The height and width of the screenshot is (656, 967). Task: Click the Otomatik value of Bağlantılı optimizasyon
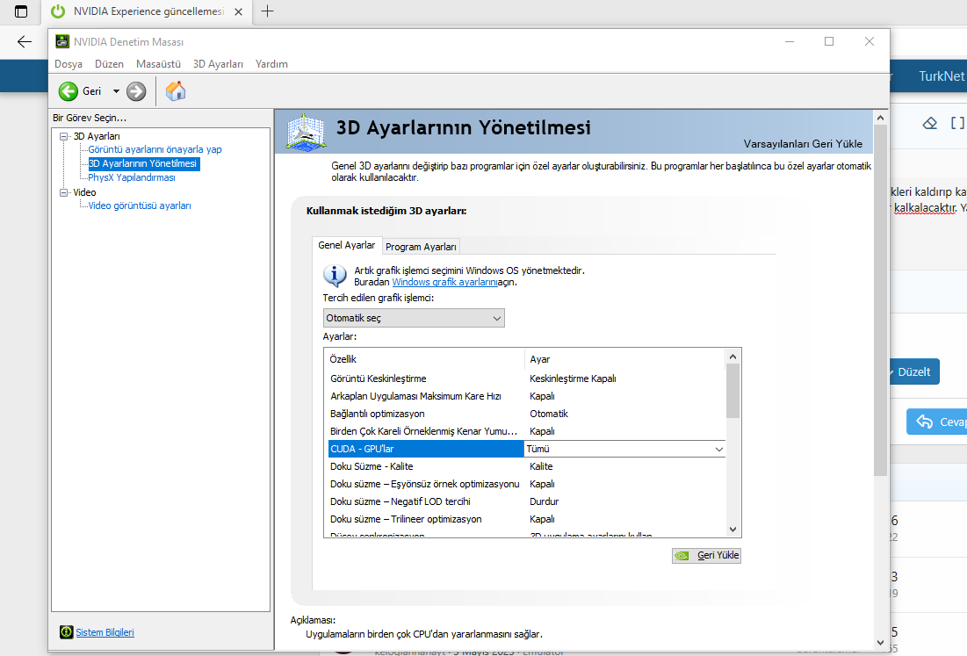[549, 414]
